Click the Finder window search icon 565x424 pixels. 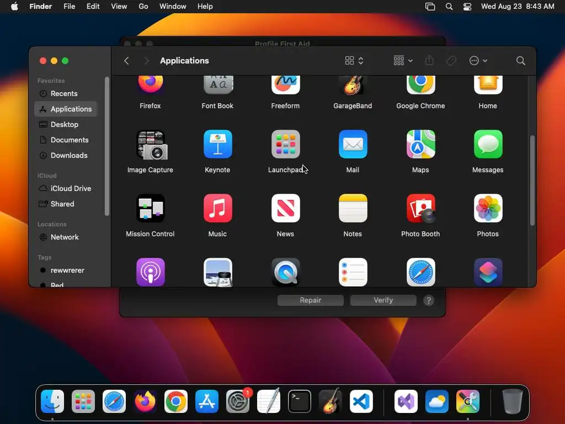[x=520, y=61]
